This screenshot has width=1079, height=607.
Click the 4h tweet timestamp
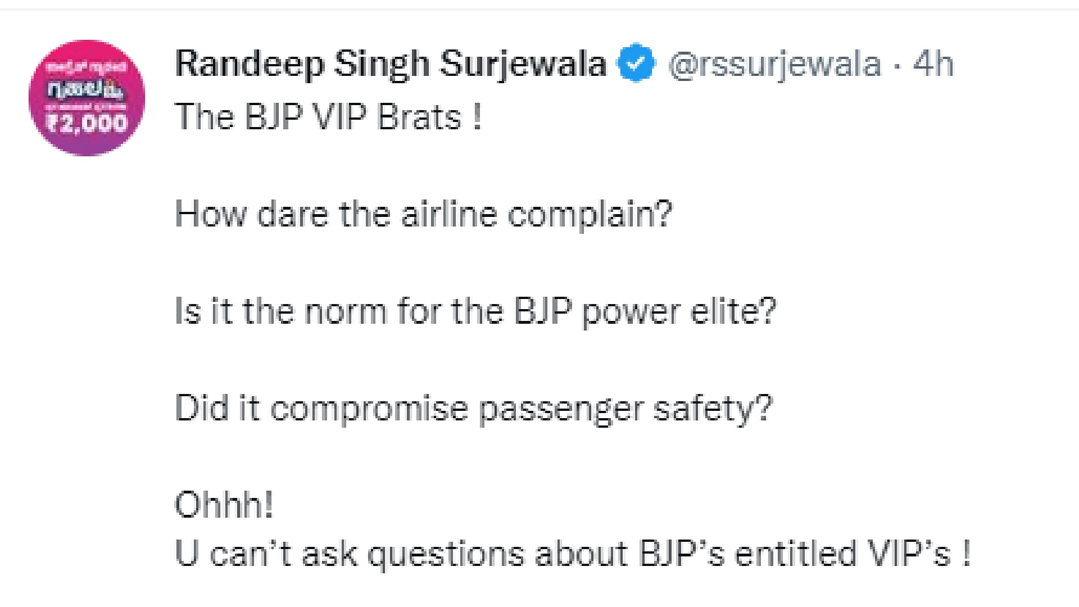click(x=933, y=64)
